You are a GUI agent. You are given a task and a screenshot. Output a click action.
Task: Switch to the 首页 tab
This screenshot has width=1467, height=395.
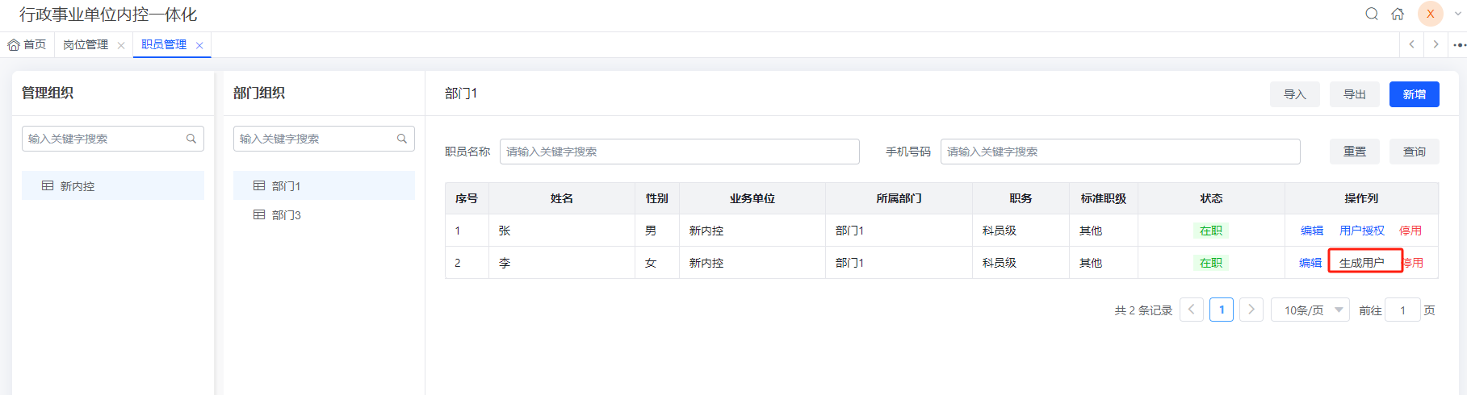[x=27, y=45]
